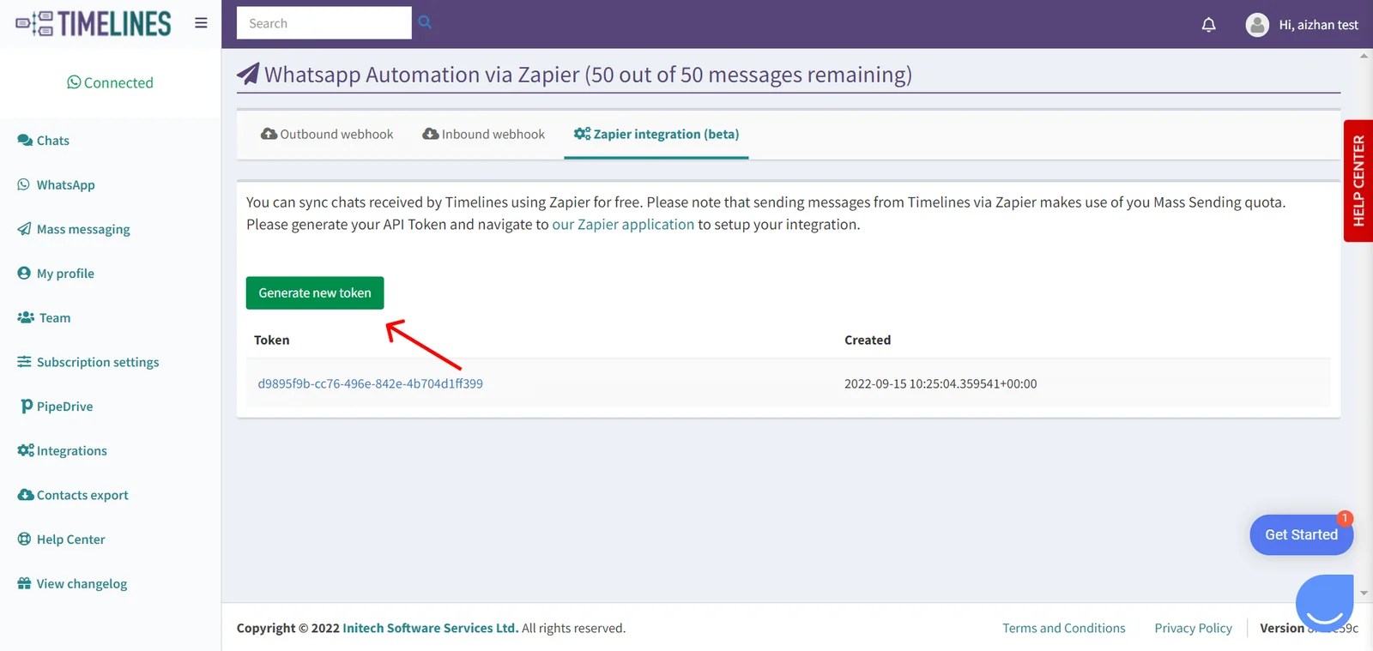The image size is (1373, 651).
Task: Click the Connected WhatsApp status
Action: [x=110, y=82]
